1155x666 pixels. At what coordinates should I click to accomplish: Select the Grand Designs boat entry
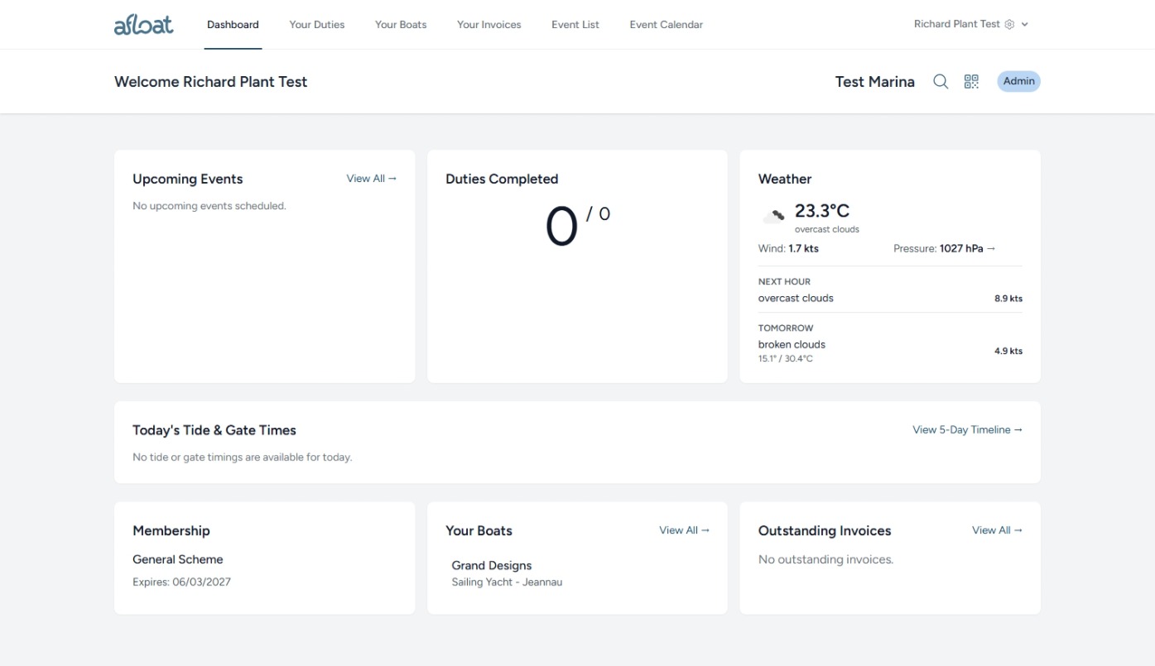492,566
